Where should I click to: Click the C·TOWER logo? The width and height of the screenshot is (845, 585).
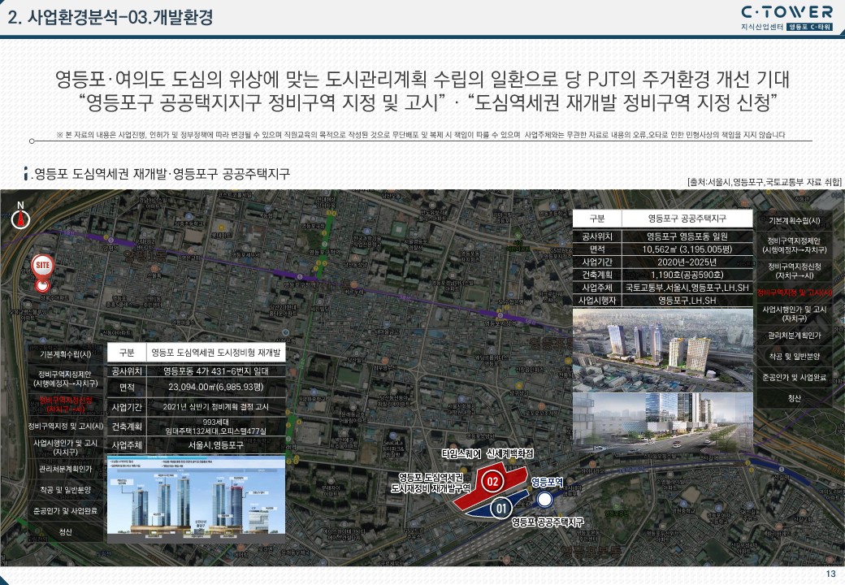coord(786,11)
